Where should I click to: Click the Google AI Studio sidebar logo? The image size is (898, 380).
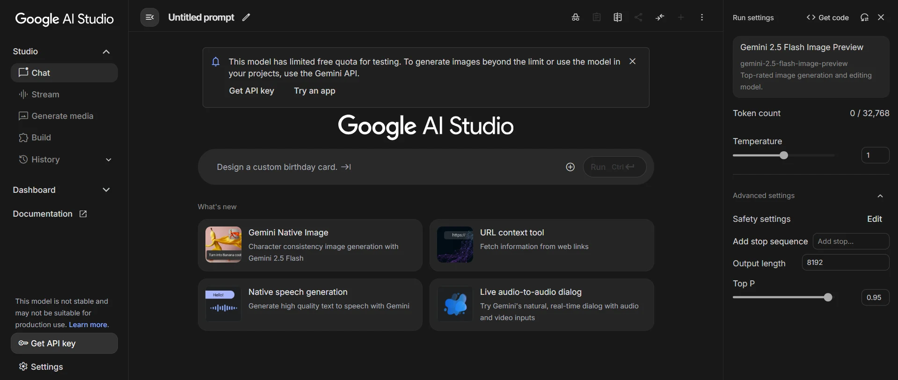click(65, 19)
